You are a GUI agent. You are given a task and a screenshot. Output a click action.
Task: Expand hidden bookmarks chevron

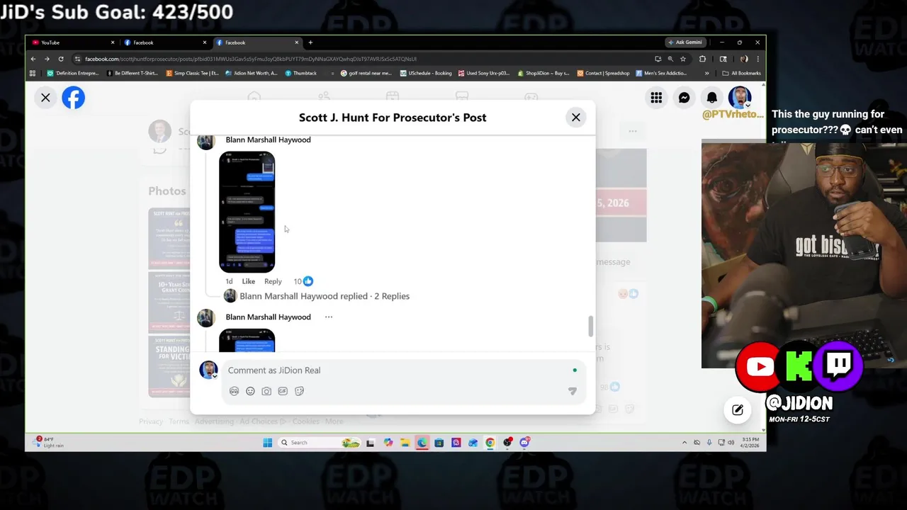(706, 73)
